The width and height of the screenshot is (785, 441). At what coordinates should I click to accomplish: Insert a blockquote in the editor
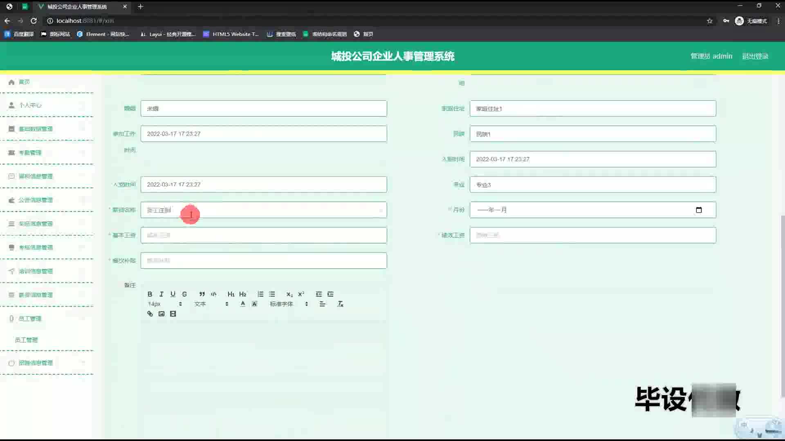[202, 294]
